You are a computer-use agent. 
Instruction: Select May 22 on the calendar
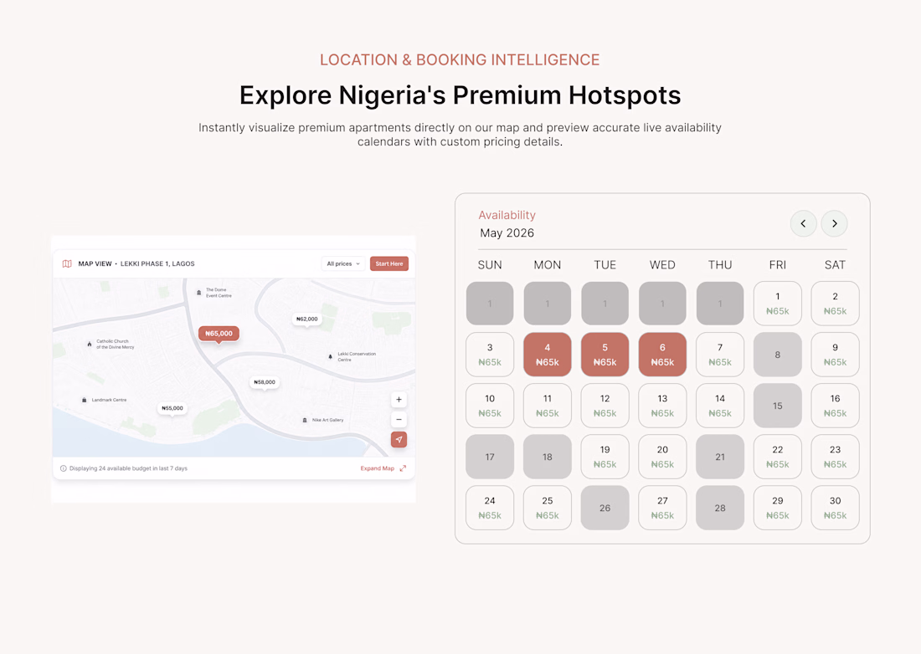[778, 457]
